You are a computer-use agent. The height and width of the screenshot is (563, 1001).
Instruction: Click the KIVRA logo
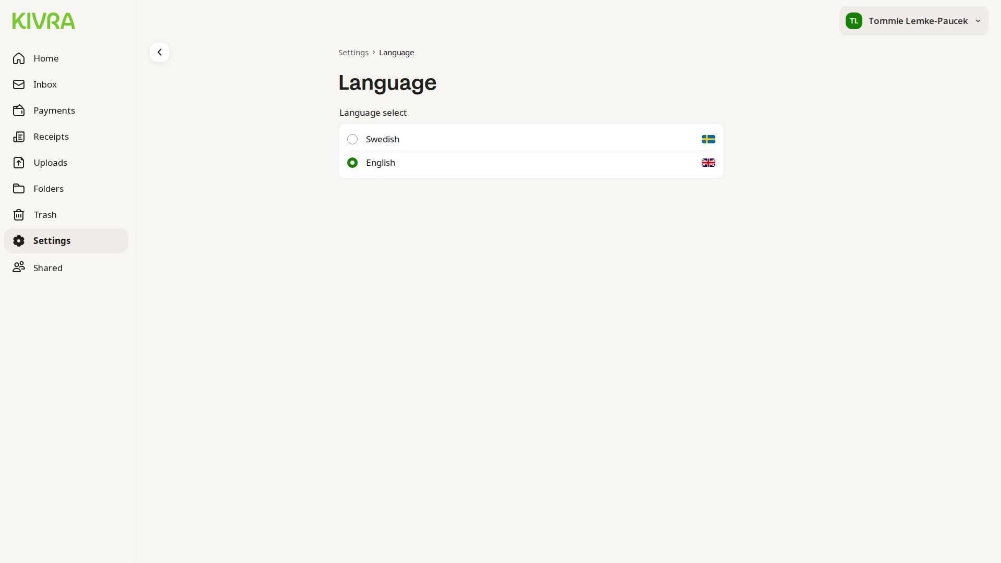(x=44, y=21)
